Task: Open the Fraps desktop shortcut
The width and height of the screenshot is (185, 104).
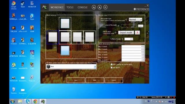Action: click(32, 66)
